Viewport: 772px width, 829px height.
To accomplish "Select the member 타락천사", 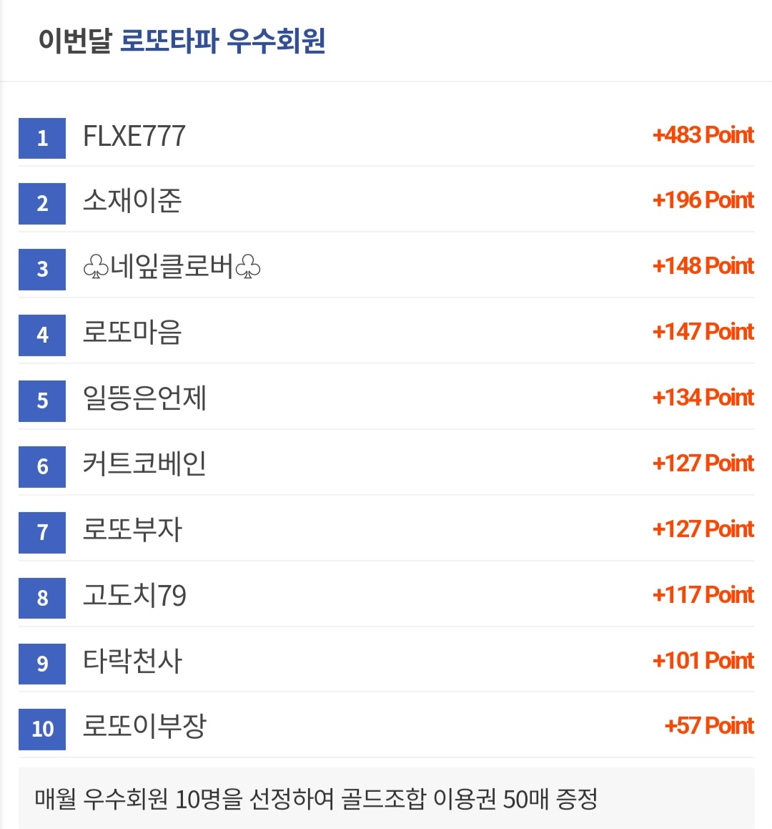I will click(132, 661).
